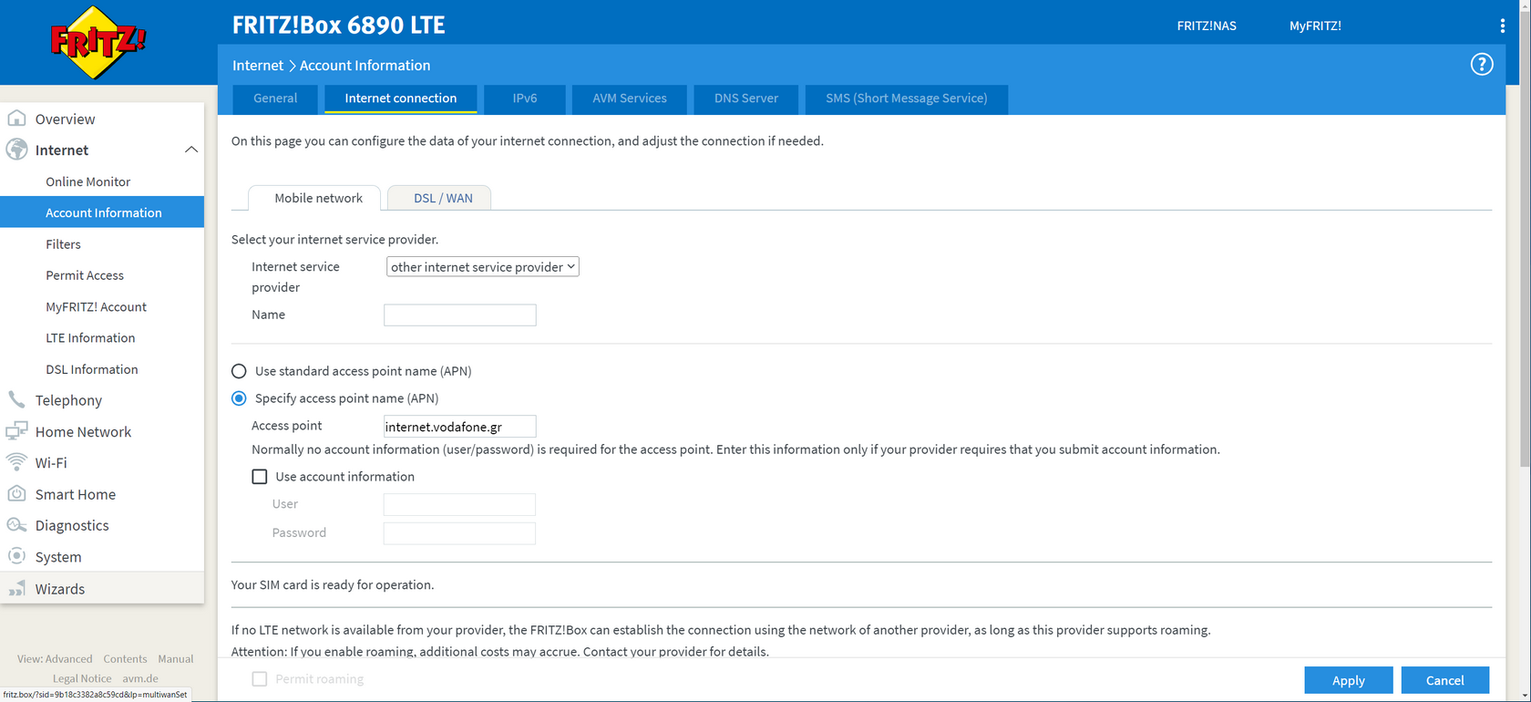
Task: Click the FRITZ! logo
Action: coord(98,42)
